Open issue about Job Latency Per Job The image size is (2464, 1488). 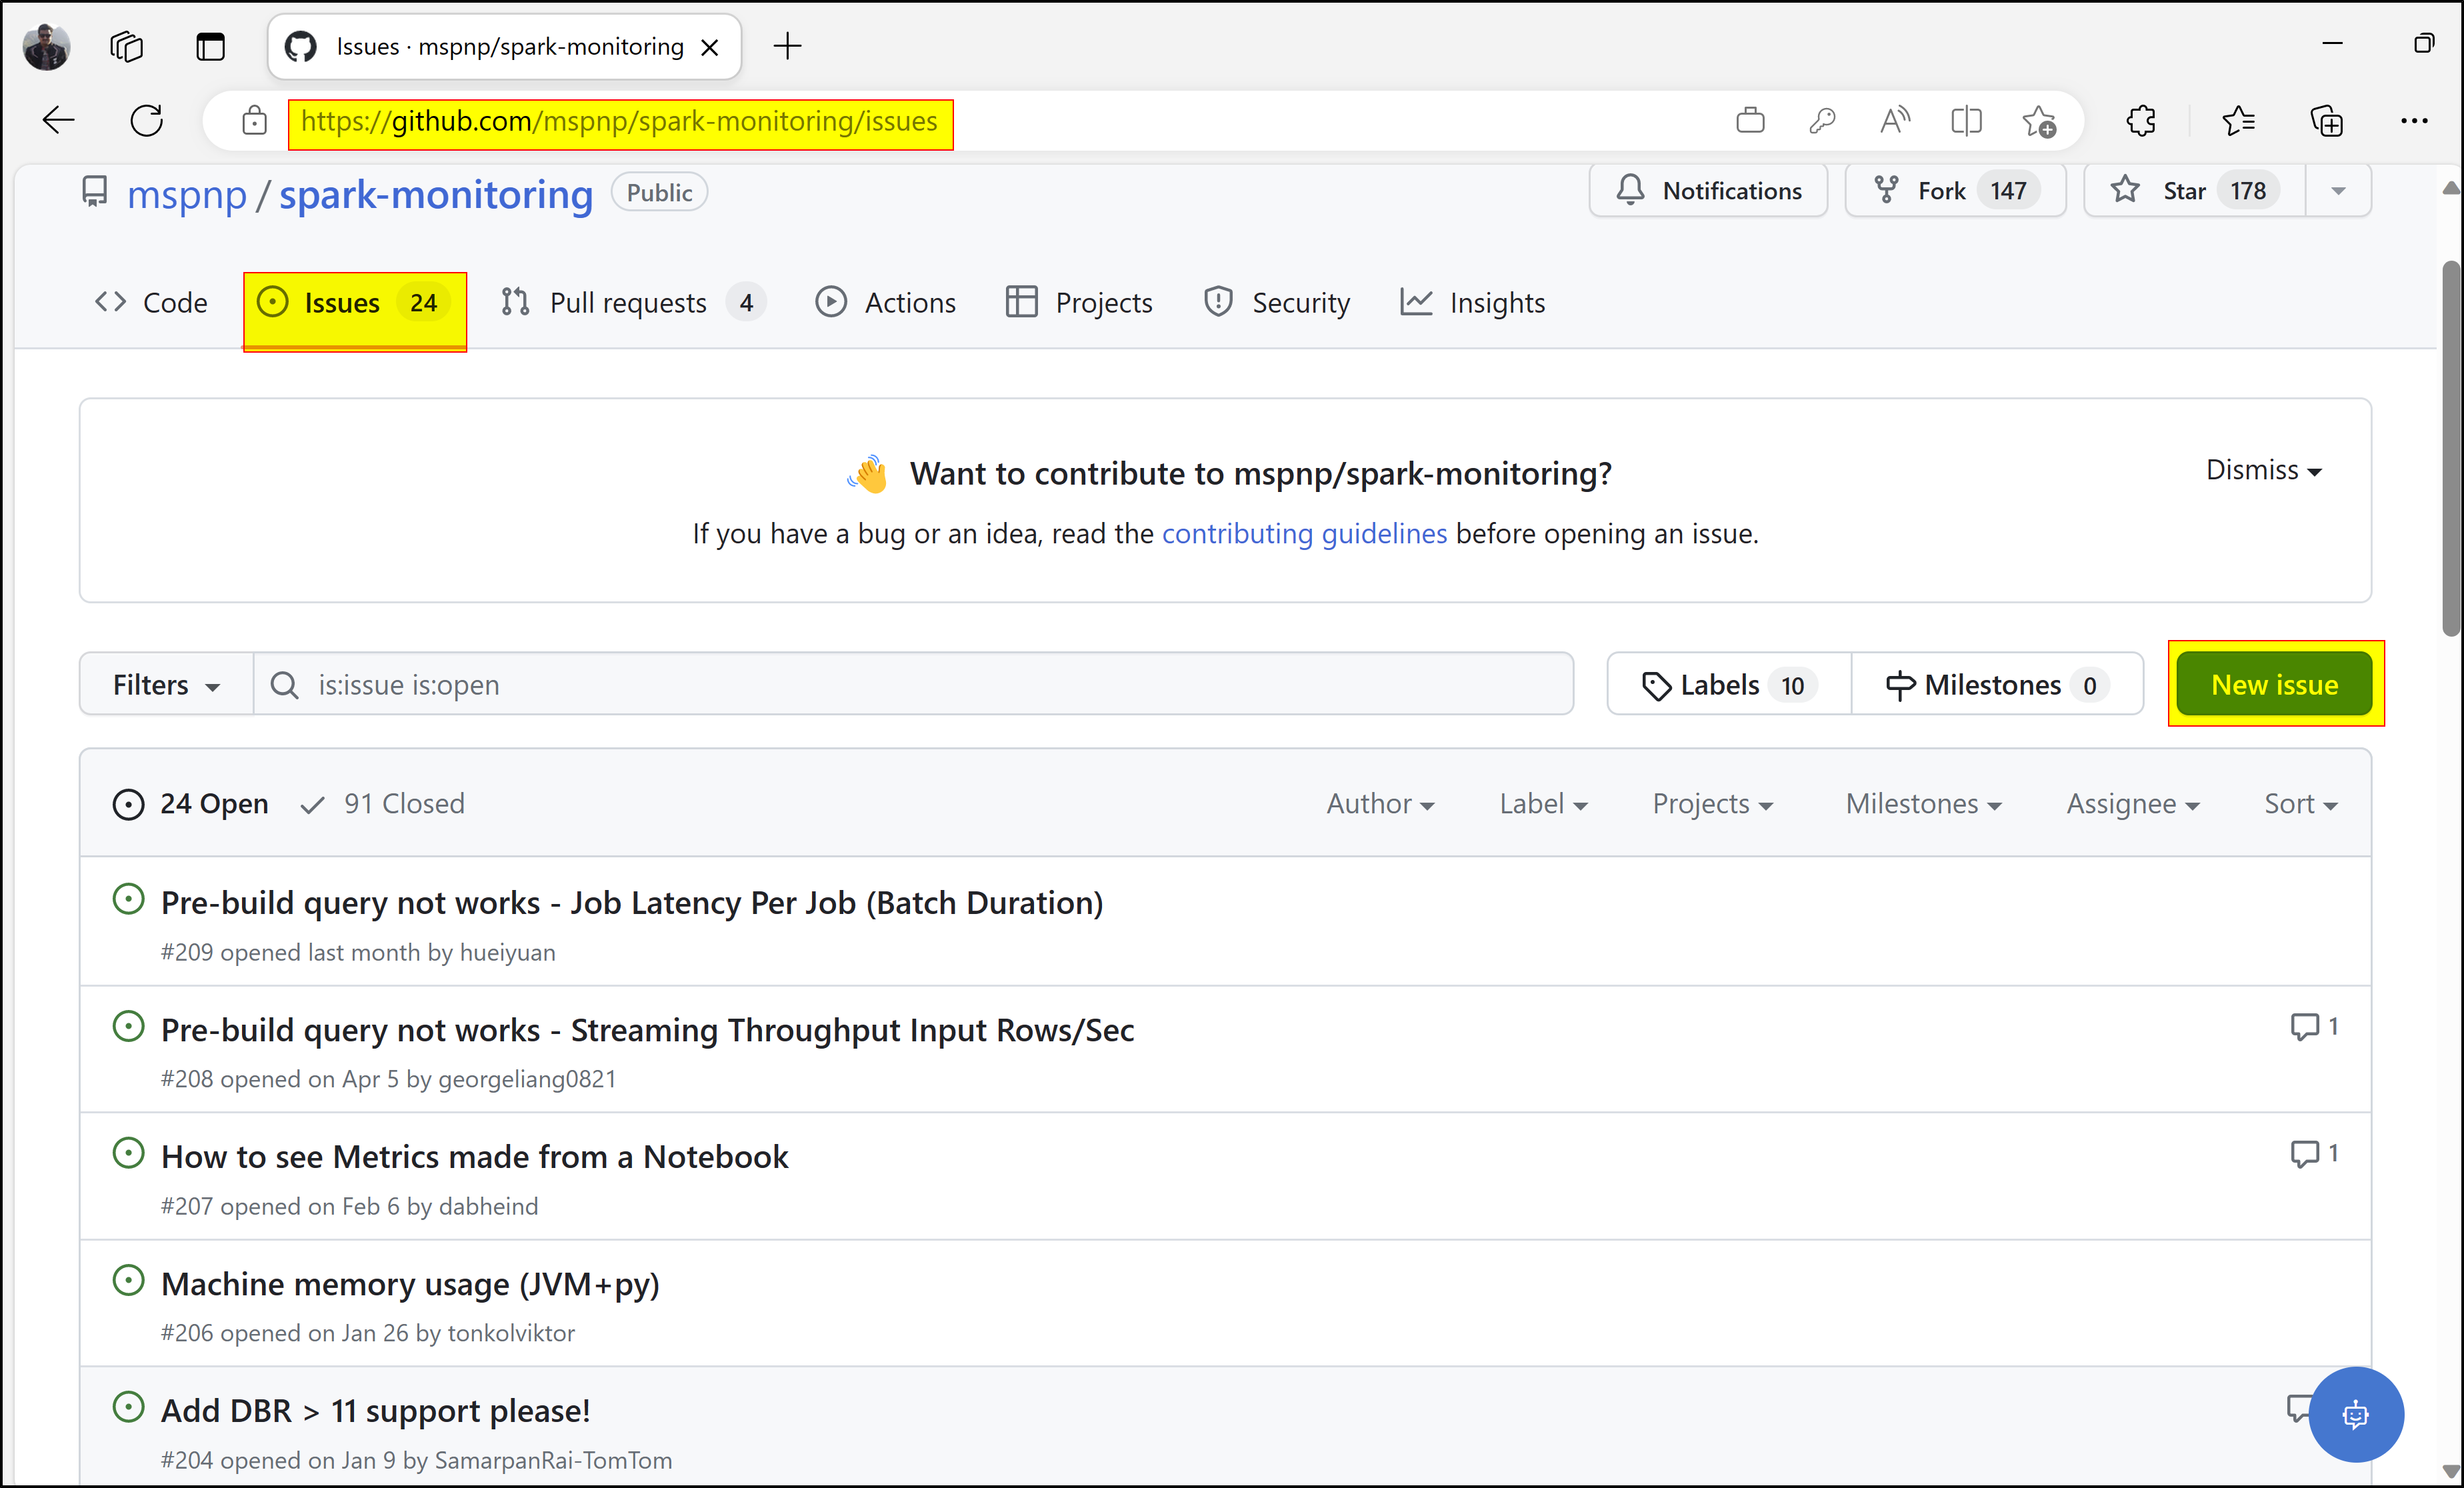(x=632, y=902)
